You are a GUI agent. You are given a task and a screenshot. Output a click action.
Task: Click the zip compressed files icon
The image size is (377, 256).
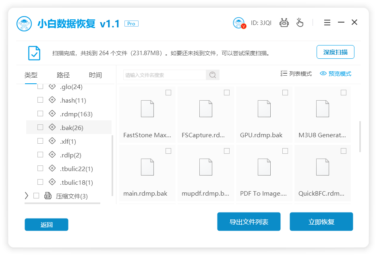[48, 196]
